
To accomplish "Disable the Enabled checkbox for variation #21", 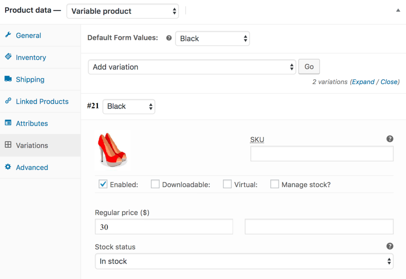I will pyautogui.click(x=103, y=184).
